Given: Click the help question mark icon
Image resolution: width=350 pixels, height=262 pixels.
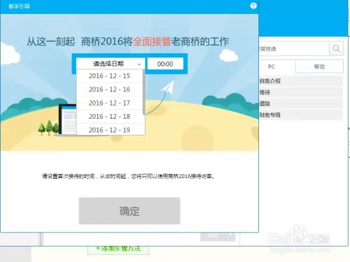Looking at the screenshot, I should click(x=253, y=6).
